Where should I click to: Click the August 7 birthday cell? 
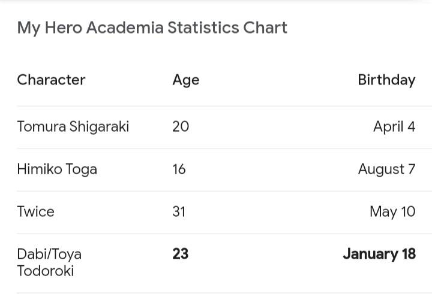[386, 169]
